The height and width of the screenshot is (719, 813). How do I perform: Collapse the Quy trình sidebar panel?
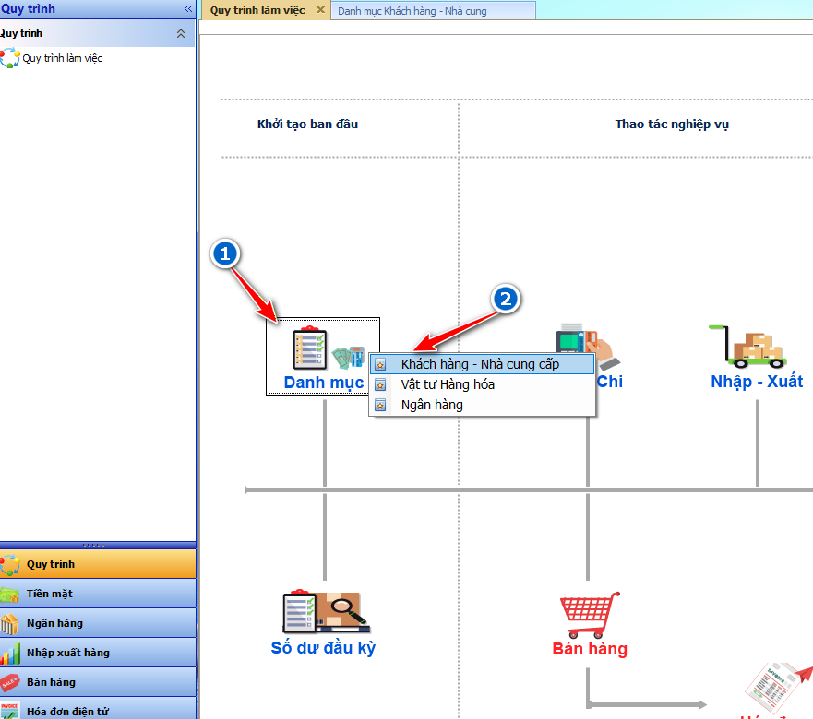188,8
